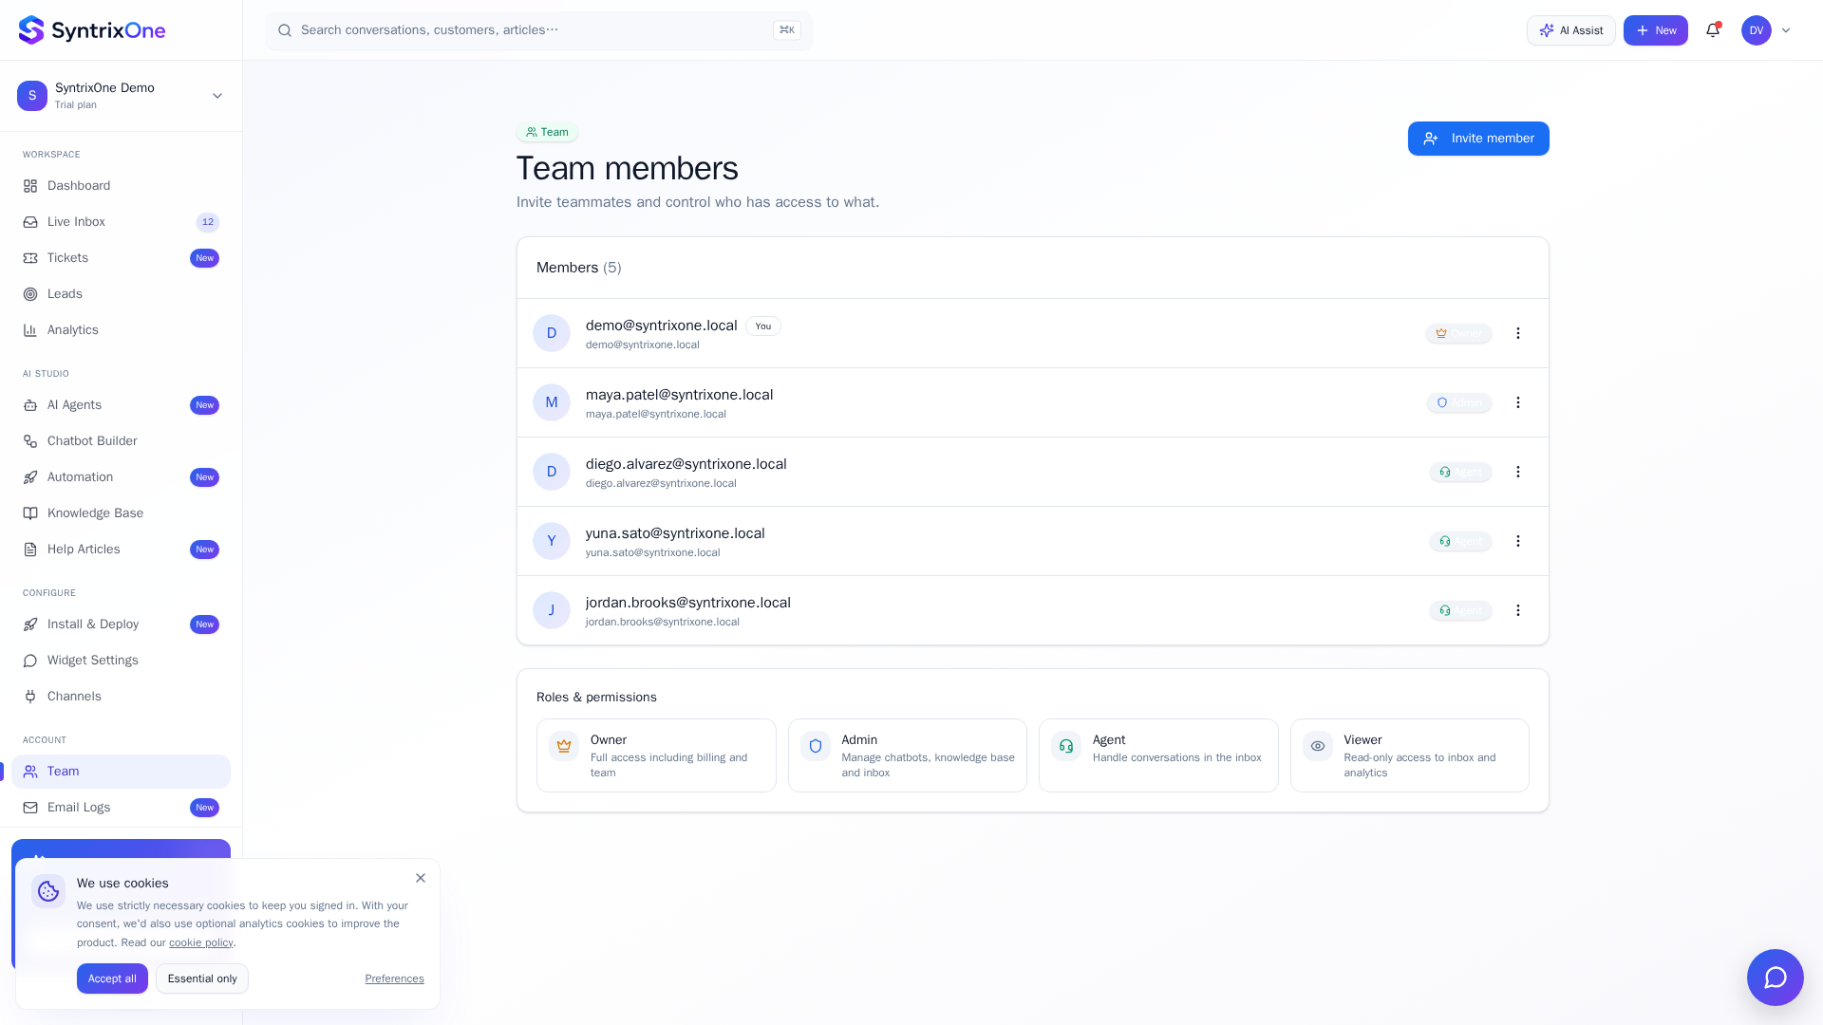The width and height of the screenshot is (1823, 1025).
Task: Open options menu for demo@syntrixone.local
Action: tap(1518, 333)
